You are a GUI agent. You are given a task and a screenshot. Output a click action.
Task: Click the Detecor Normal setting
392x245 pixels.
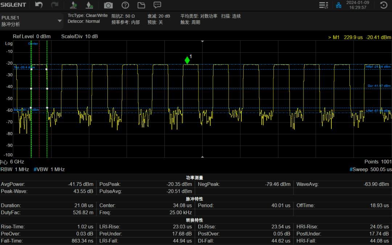(x=83, y=21)
